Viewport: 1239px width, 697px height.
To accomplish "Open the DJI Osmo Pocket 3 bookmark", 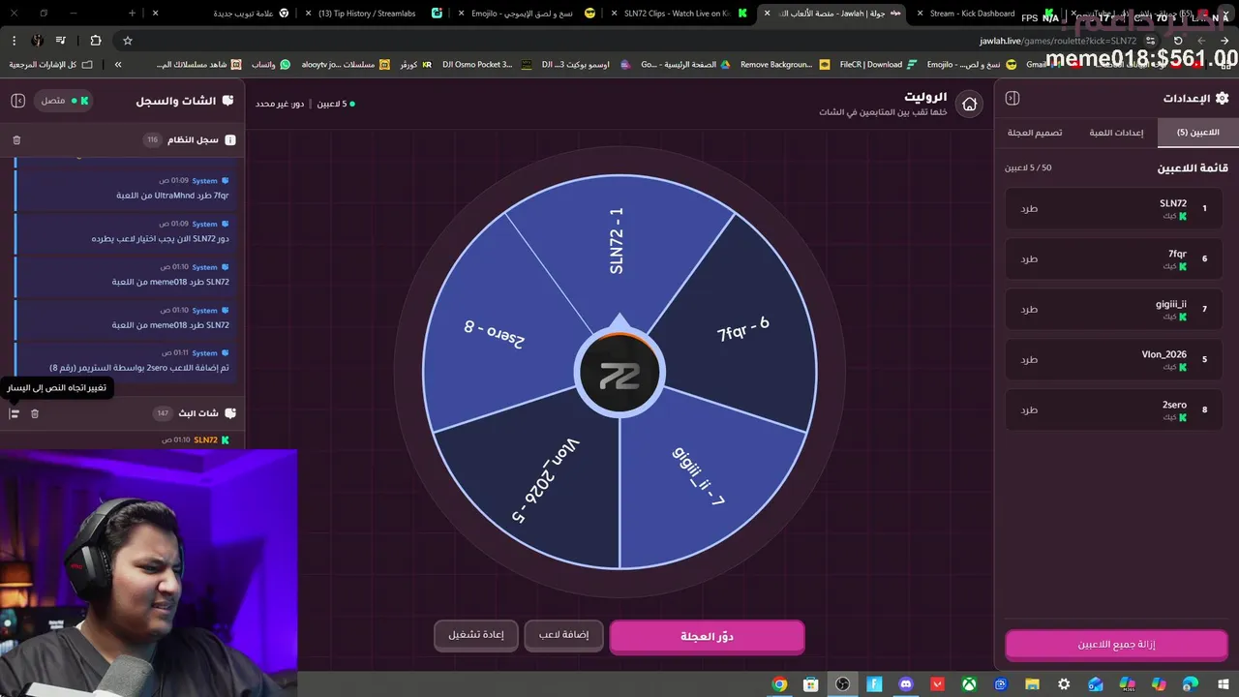I will point(487,65).
